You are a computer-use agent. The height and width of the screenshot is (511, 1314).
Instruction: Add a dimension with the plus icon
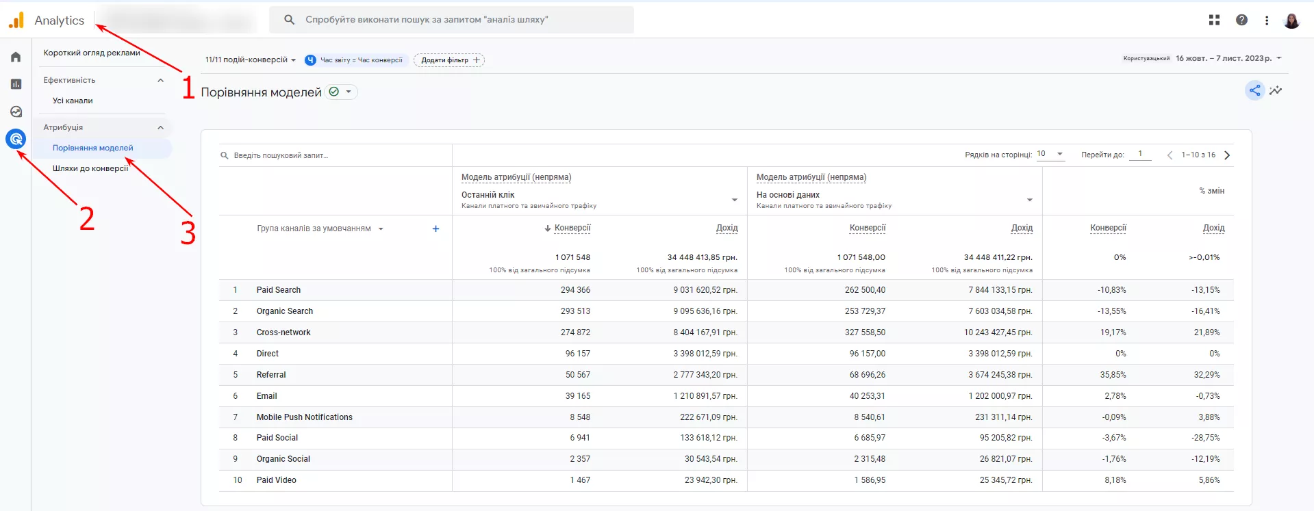[x=435, y=229]
